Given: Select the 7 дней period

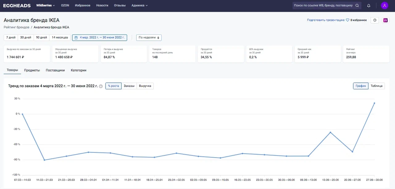Looking at the screenshot, I should (11, 37).
